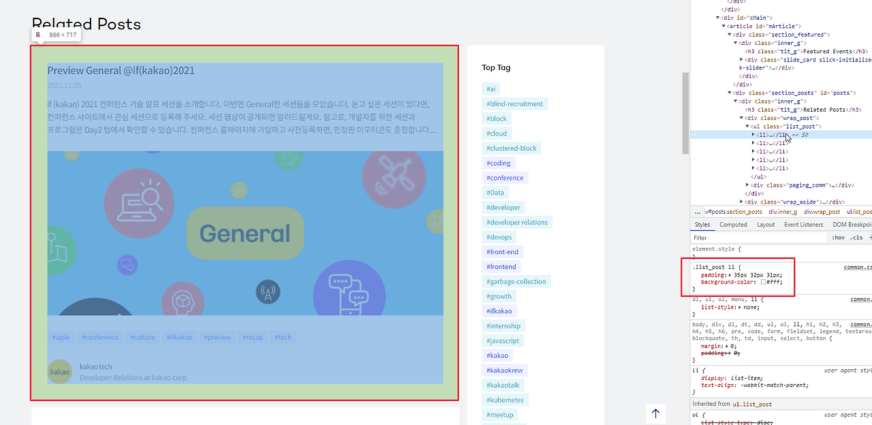The image size is (872, 425).
Task: Expand the selected li == $0 node
Action: [754, 135]
